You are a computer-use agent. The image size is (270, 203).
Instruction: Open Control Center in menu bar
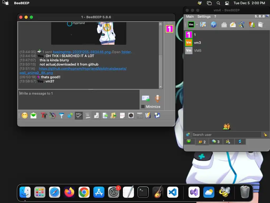pos(227,3)
